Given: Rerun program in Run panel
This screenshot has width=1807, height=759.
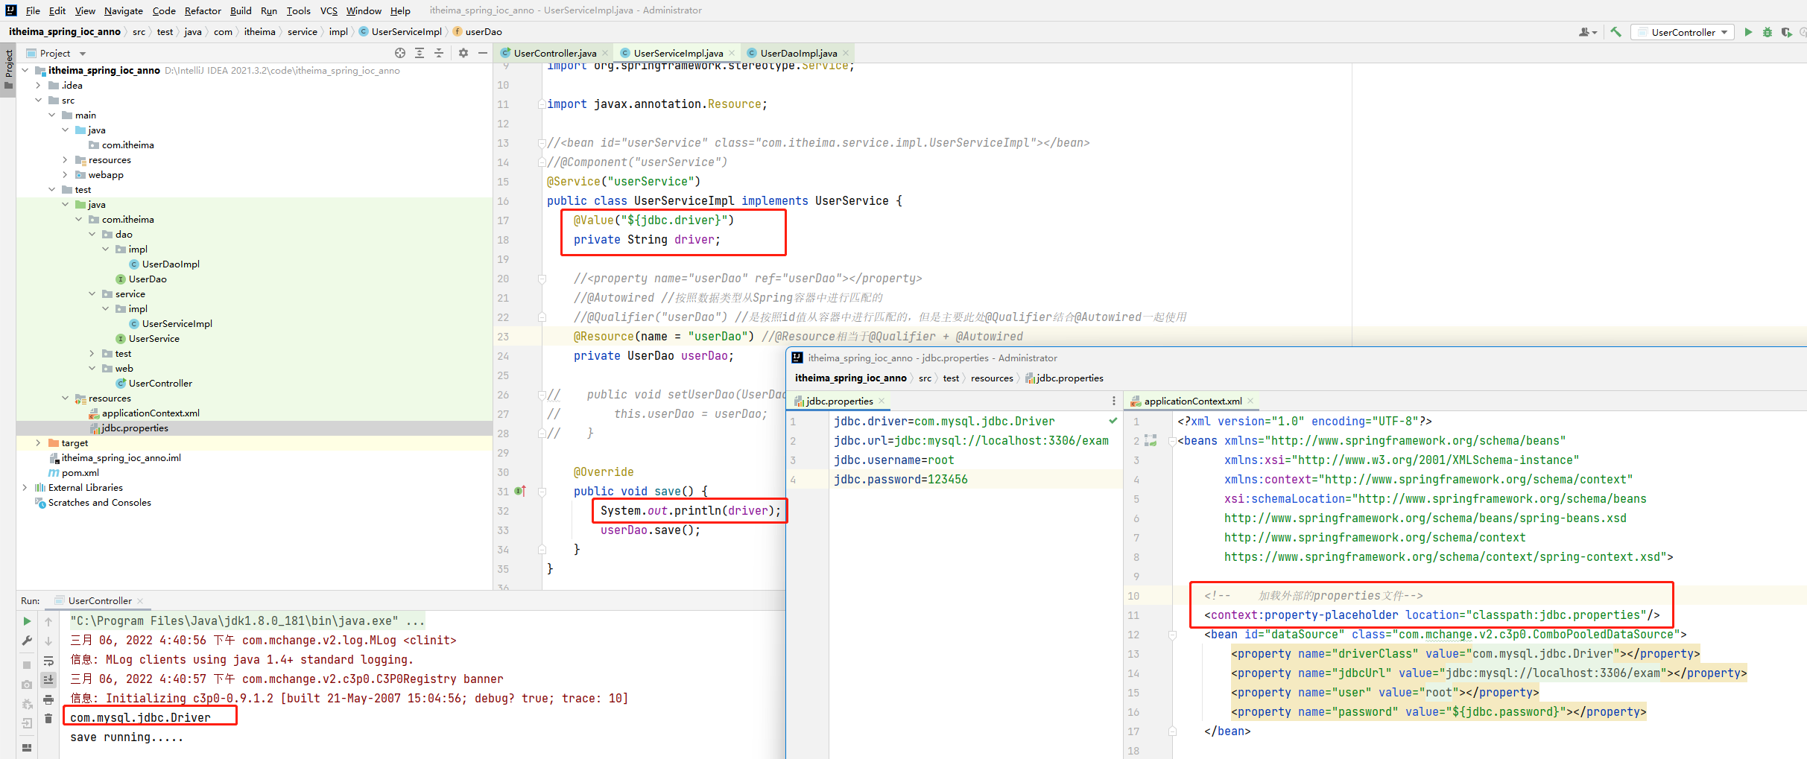Looking at the screenshot, I should pos(27,621).
